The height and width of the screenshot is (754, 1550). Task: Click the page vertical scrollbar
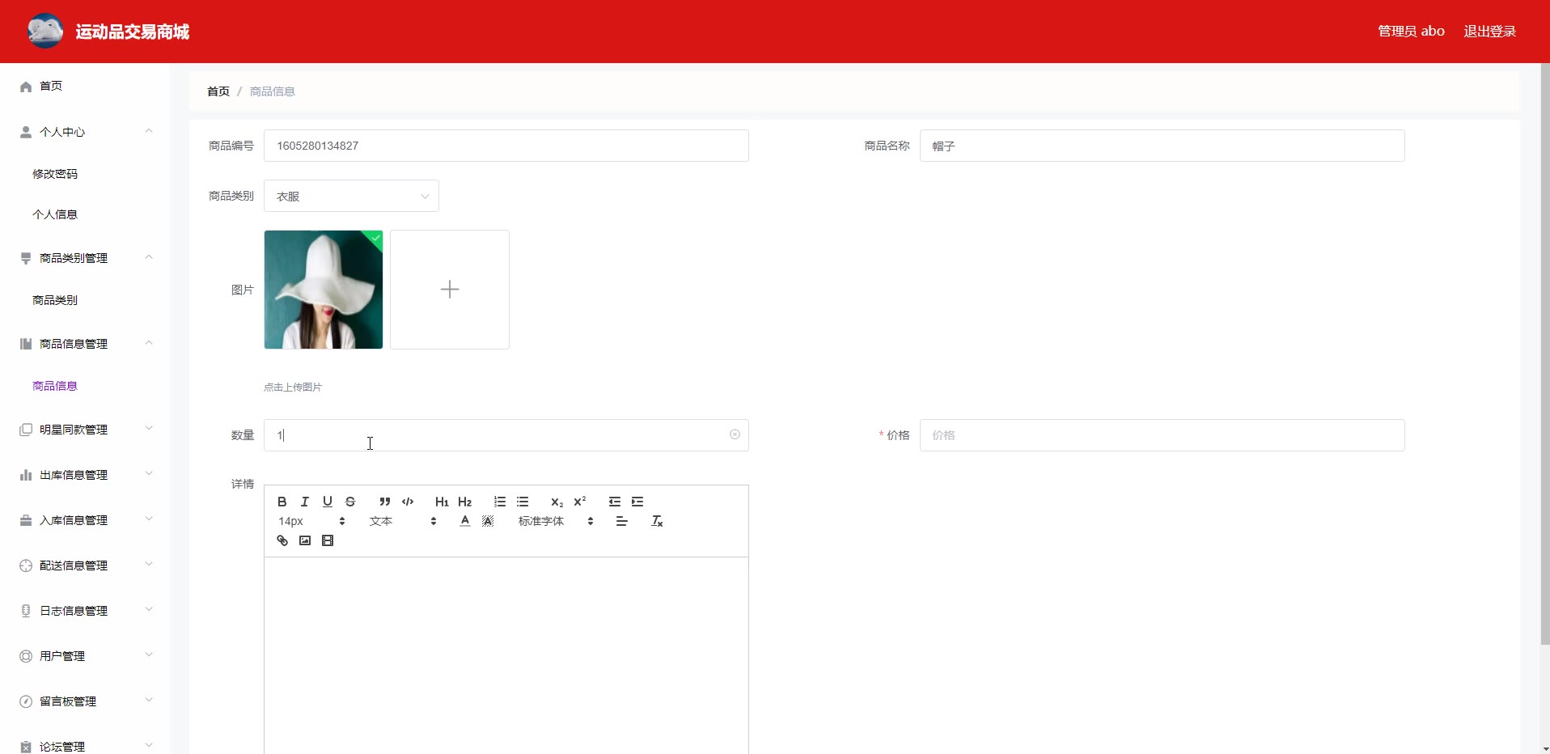pyautogui.click(x=1544, y=354)
